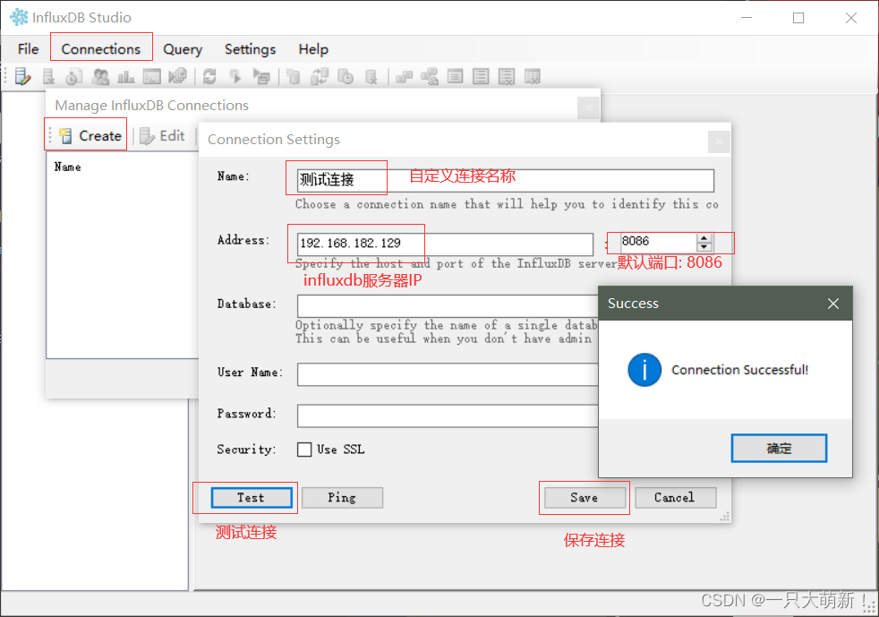Decrease port with the down spinner arrow
Screen dimensions: 879x617
pos(704,247)
